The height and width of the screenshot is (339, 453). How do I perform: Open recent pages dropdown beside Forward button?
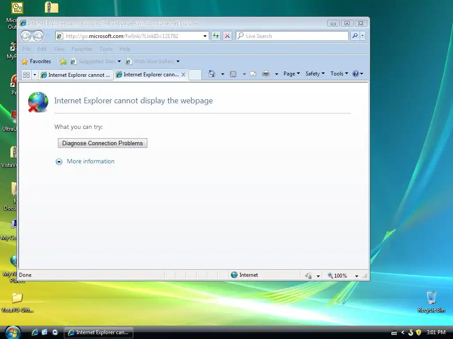click(x=48, y=36)
